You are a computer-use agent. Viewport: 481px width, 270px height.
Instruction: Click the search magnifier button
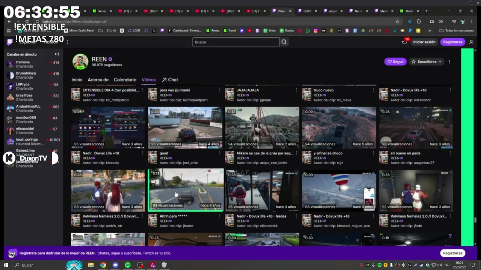click(284, 42)
